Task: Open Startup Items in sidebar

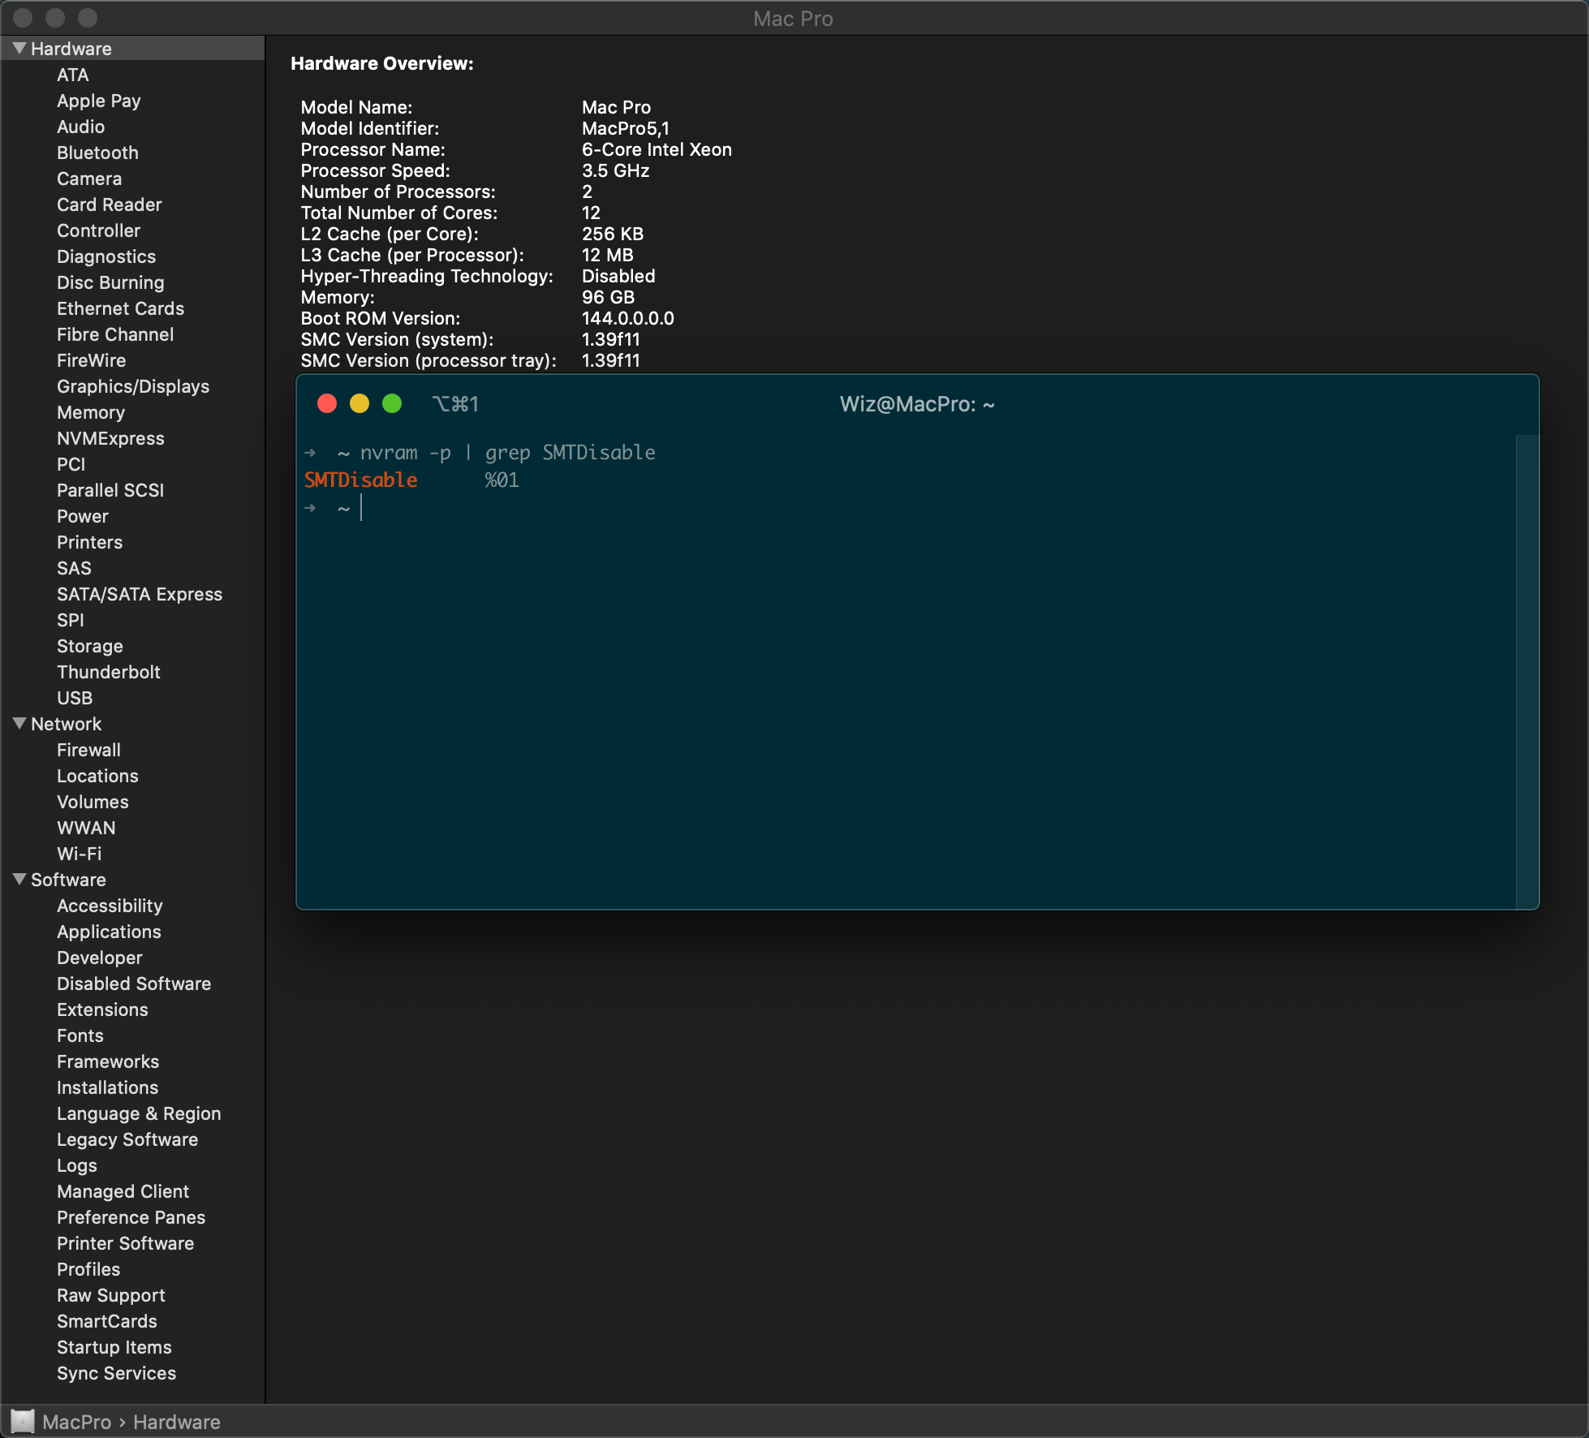Action: (x=114, y=1347)
